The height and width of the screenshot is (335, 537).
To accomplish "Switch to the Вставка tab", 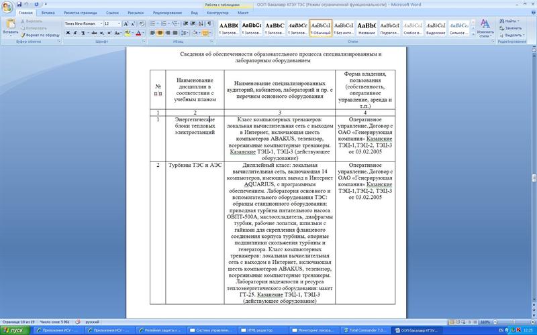I will (x=48, y=13).
